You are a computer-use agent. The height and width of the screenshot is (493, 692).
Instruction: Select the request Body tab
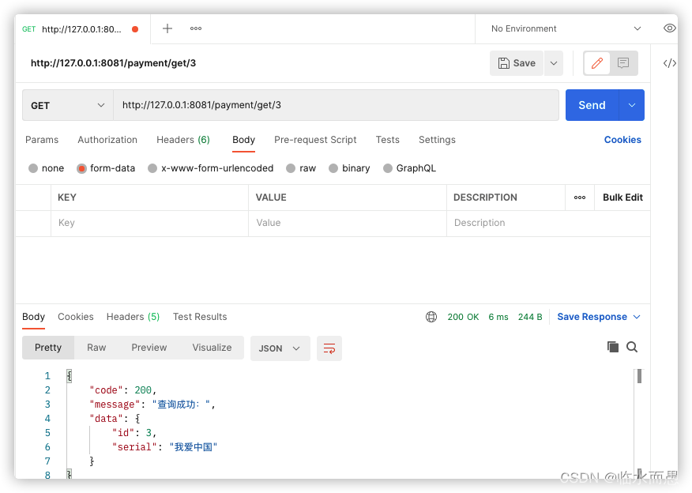click(x=243, y=140)
